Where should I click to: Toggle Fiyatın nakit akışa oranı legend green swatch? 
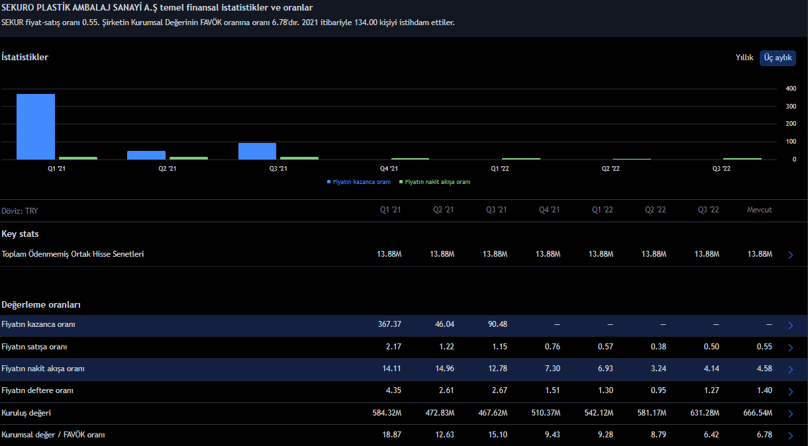pos(401,181)
